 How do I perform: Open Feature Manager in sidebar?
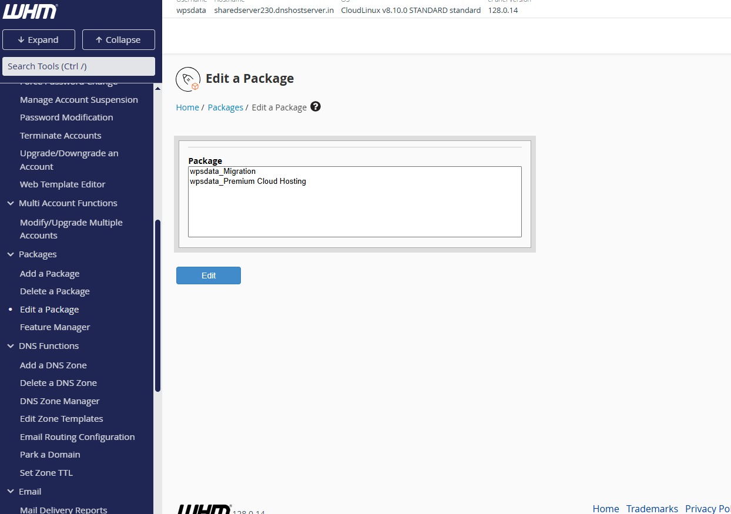pyautogui.click(x=55, y=327)
